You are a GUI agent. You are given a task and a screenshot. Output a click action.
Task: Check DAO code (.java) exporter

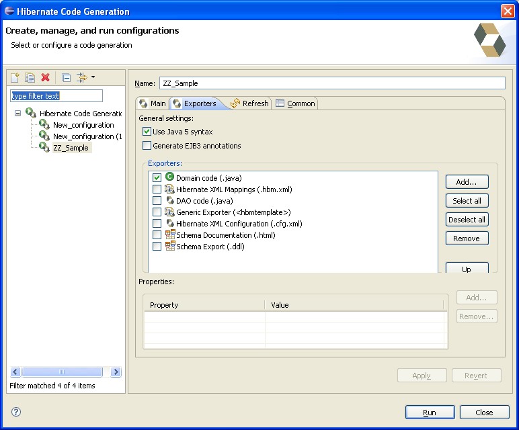click(157, 201)
